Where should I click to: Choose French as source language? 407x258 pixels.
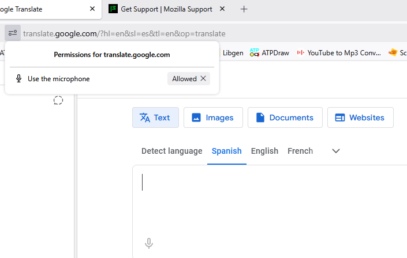300,151
